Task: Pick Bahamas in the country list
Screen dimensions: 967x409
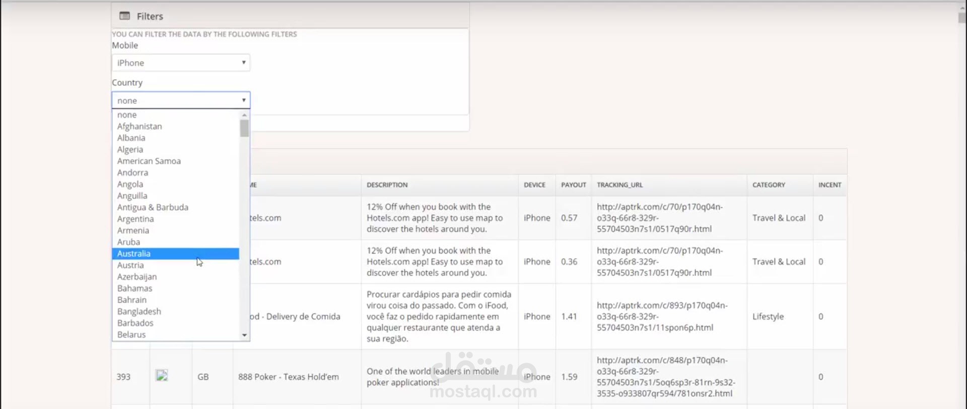Action: 175,288
